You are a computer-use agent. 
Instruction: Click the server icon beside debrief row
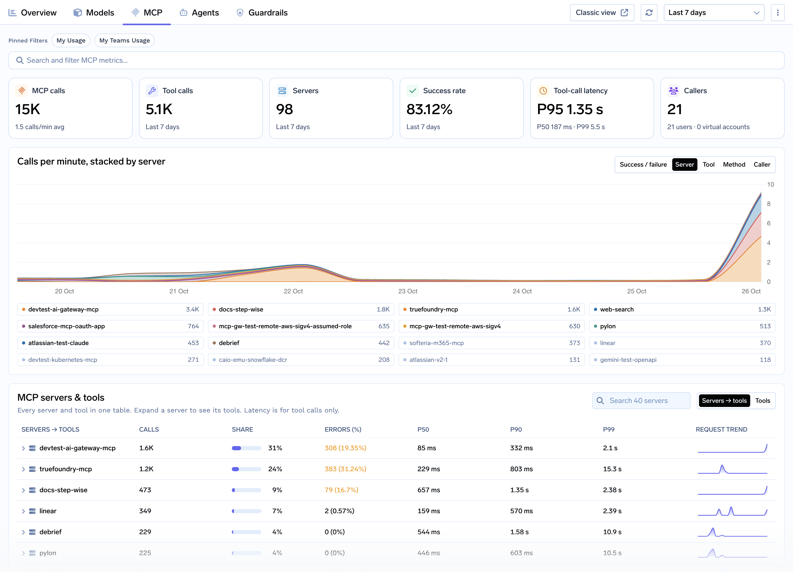[x=32, y=532]
